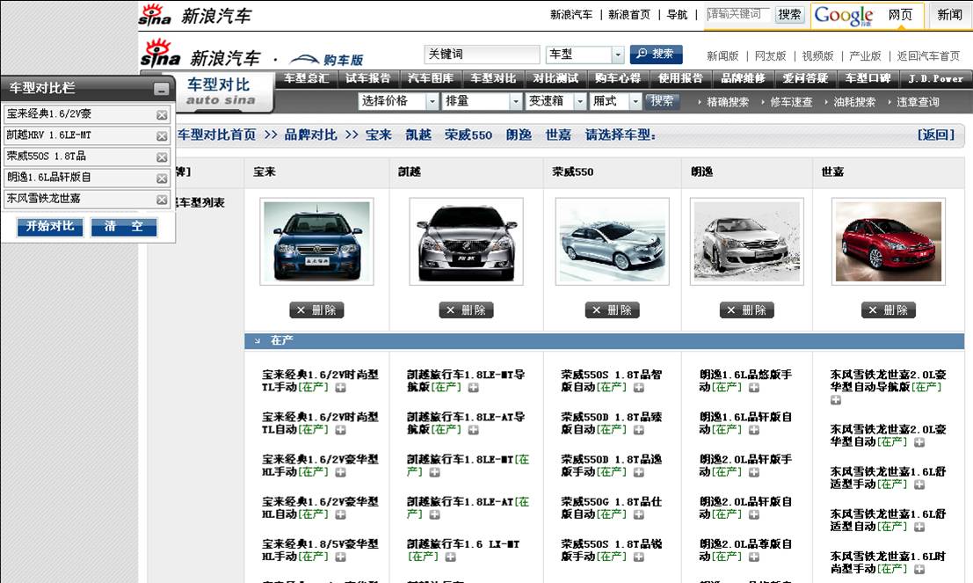The height and width of the screenshot is (583, 973).
Task: Open the 违章查询 link
Action: 918,102
